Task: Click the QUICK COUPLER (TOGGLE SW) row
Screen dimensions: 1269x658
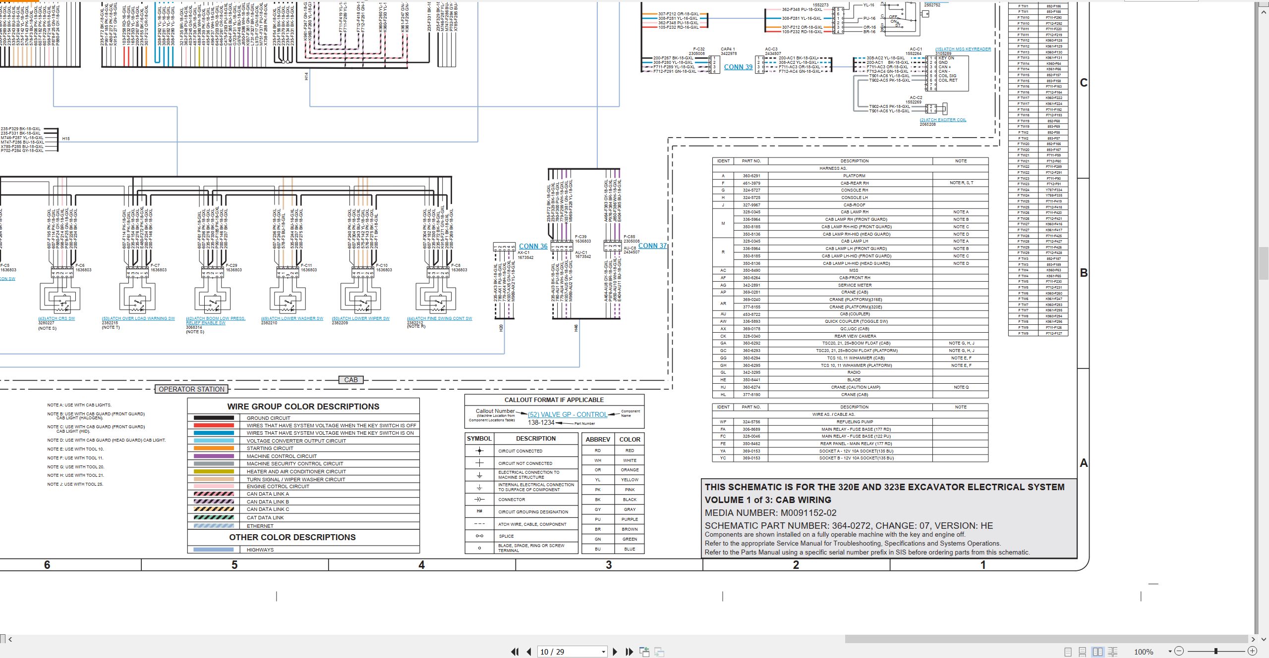Action: [x=850, y=321]
